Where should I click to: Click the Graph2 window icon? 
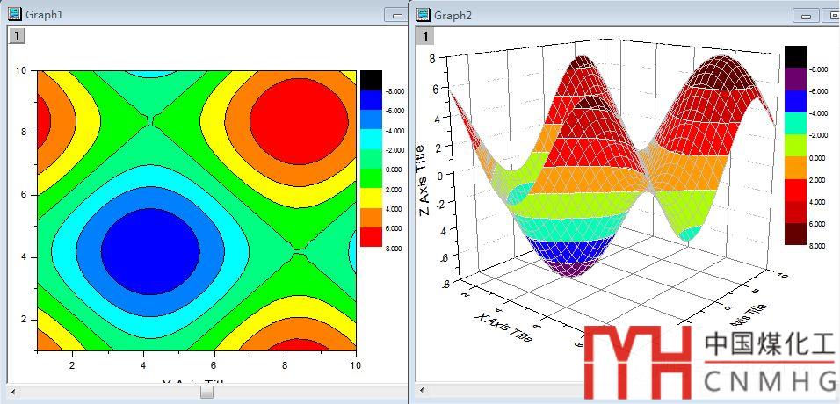coord(424,15)
